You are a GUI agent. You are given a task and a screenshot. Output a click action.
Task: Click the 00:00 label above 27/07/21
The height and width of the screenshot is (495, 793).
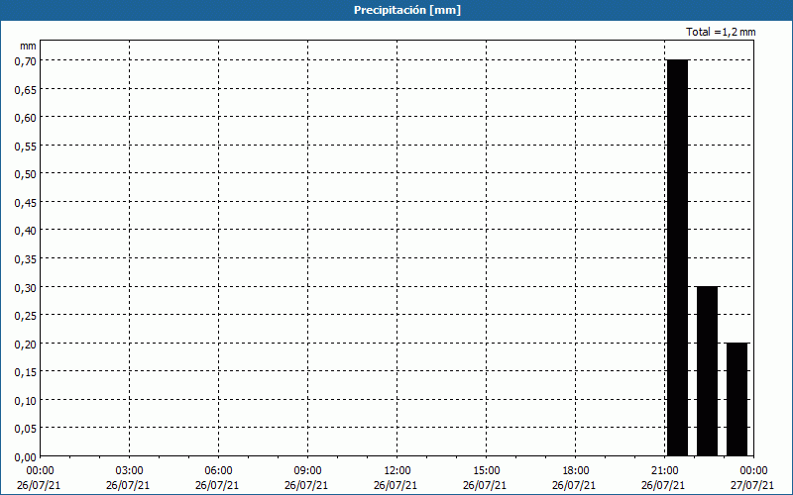click(753, 470)
